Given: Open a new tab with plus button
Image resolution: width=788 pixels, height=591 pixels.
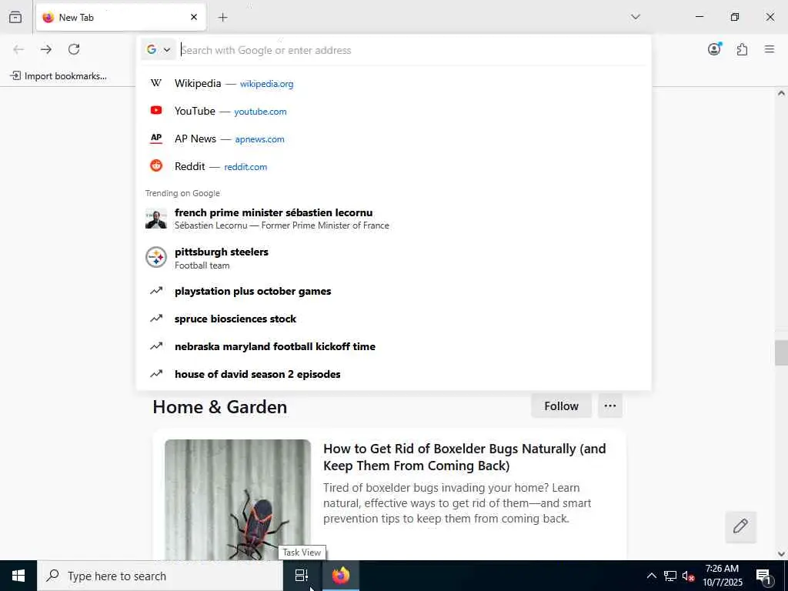Looking at the screenshot, I should [222, 18].
